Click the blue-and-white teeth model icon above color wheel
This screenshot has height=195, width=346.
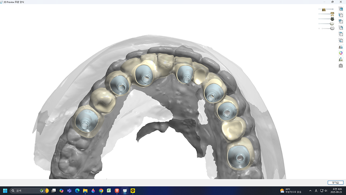(341, 47)
